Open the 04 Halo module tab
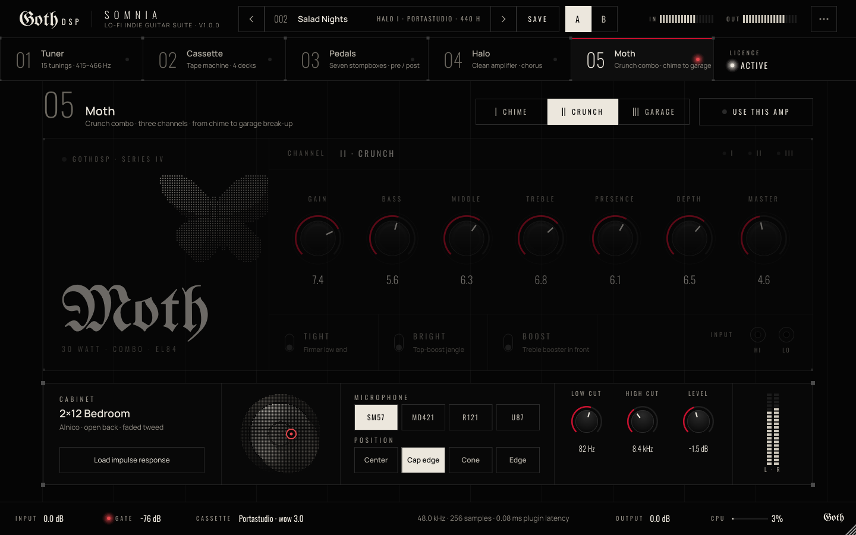Viewport: 856px width, 535px height. tap(499, 59)
